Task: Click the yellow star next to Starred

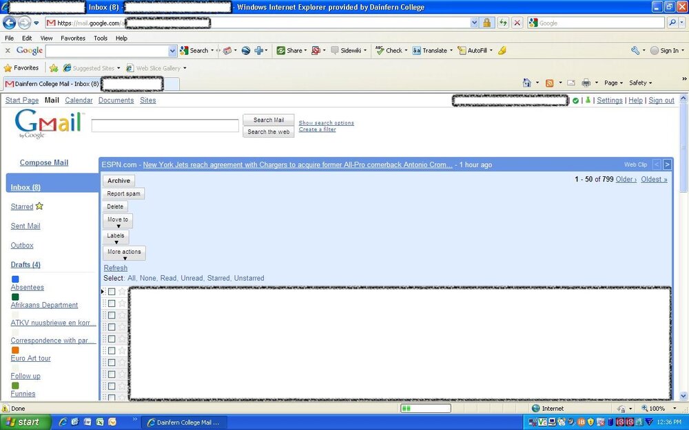Action: pos(39,206)
